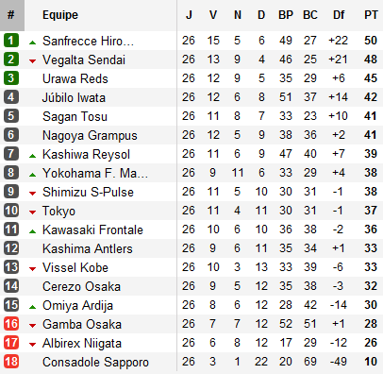The width and height of the screenshot is (383, 374).
Task: Click the red down arrow beside Vegalta Sendai
Action: click(x=32, y=61)
